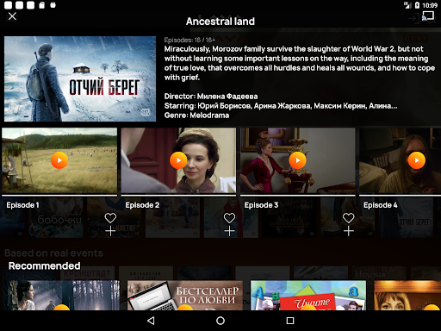Play Episode 1
Image resolution: width=441 pixels, height=331 pixels.
click(x=59, y=160)
